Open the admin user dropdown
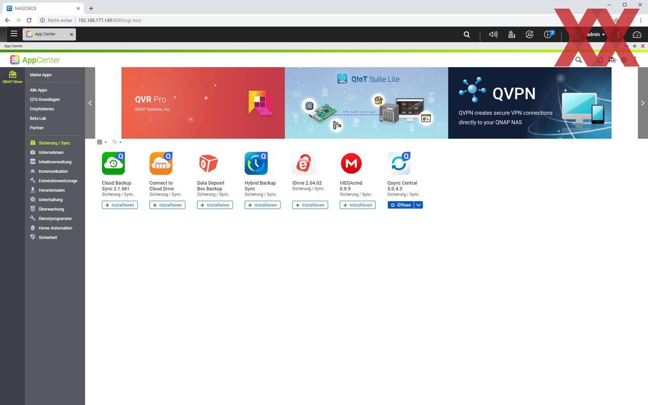 (596, 34)
